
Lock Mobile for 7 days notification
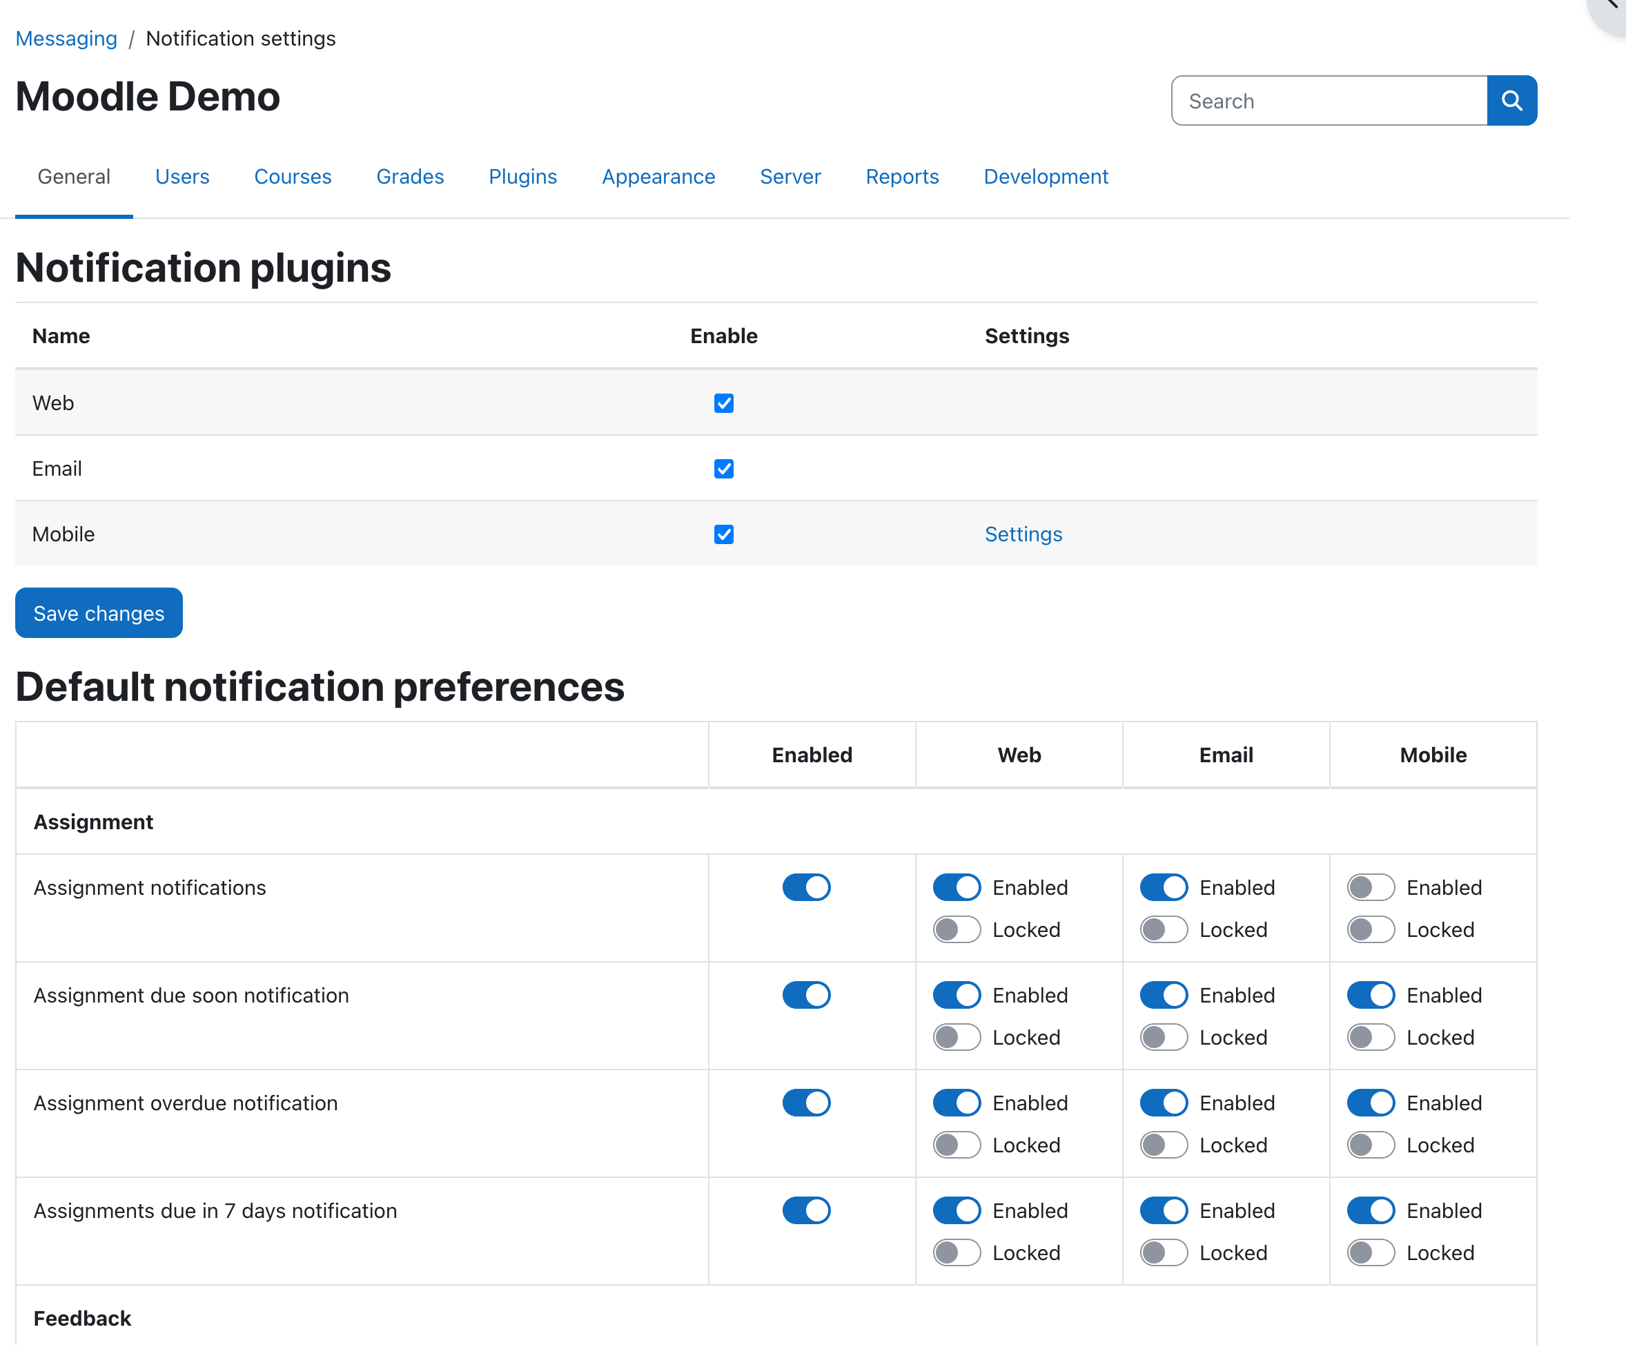coord(1371,1252)
